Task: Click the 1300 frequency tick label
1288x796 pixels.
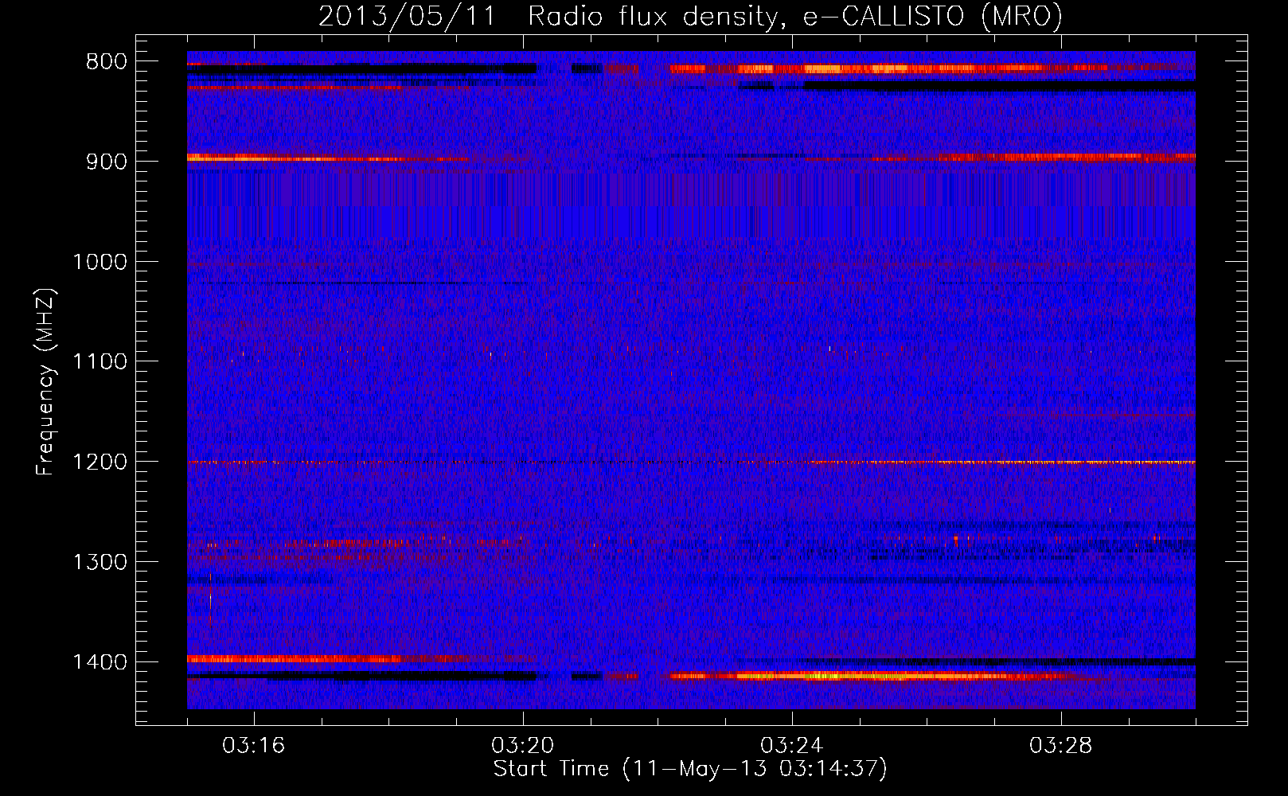Action: click(x=100, y=563)
